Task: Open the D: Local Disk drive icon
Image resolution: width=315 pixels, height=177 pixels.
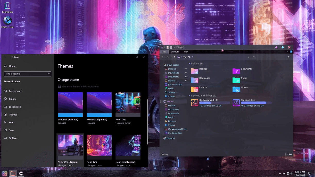Action: pos(236,103)
